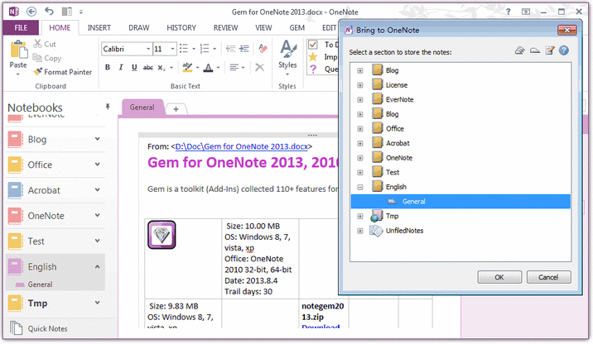Viewport: 593px width, 344px height.
Task: Toggle bold formatting
Action: click(x=108, y=68)
